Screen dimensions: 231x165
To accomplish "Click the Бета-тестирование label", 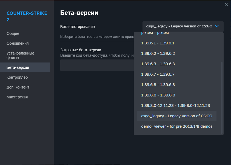I will [x=78, y=27].
